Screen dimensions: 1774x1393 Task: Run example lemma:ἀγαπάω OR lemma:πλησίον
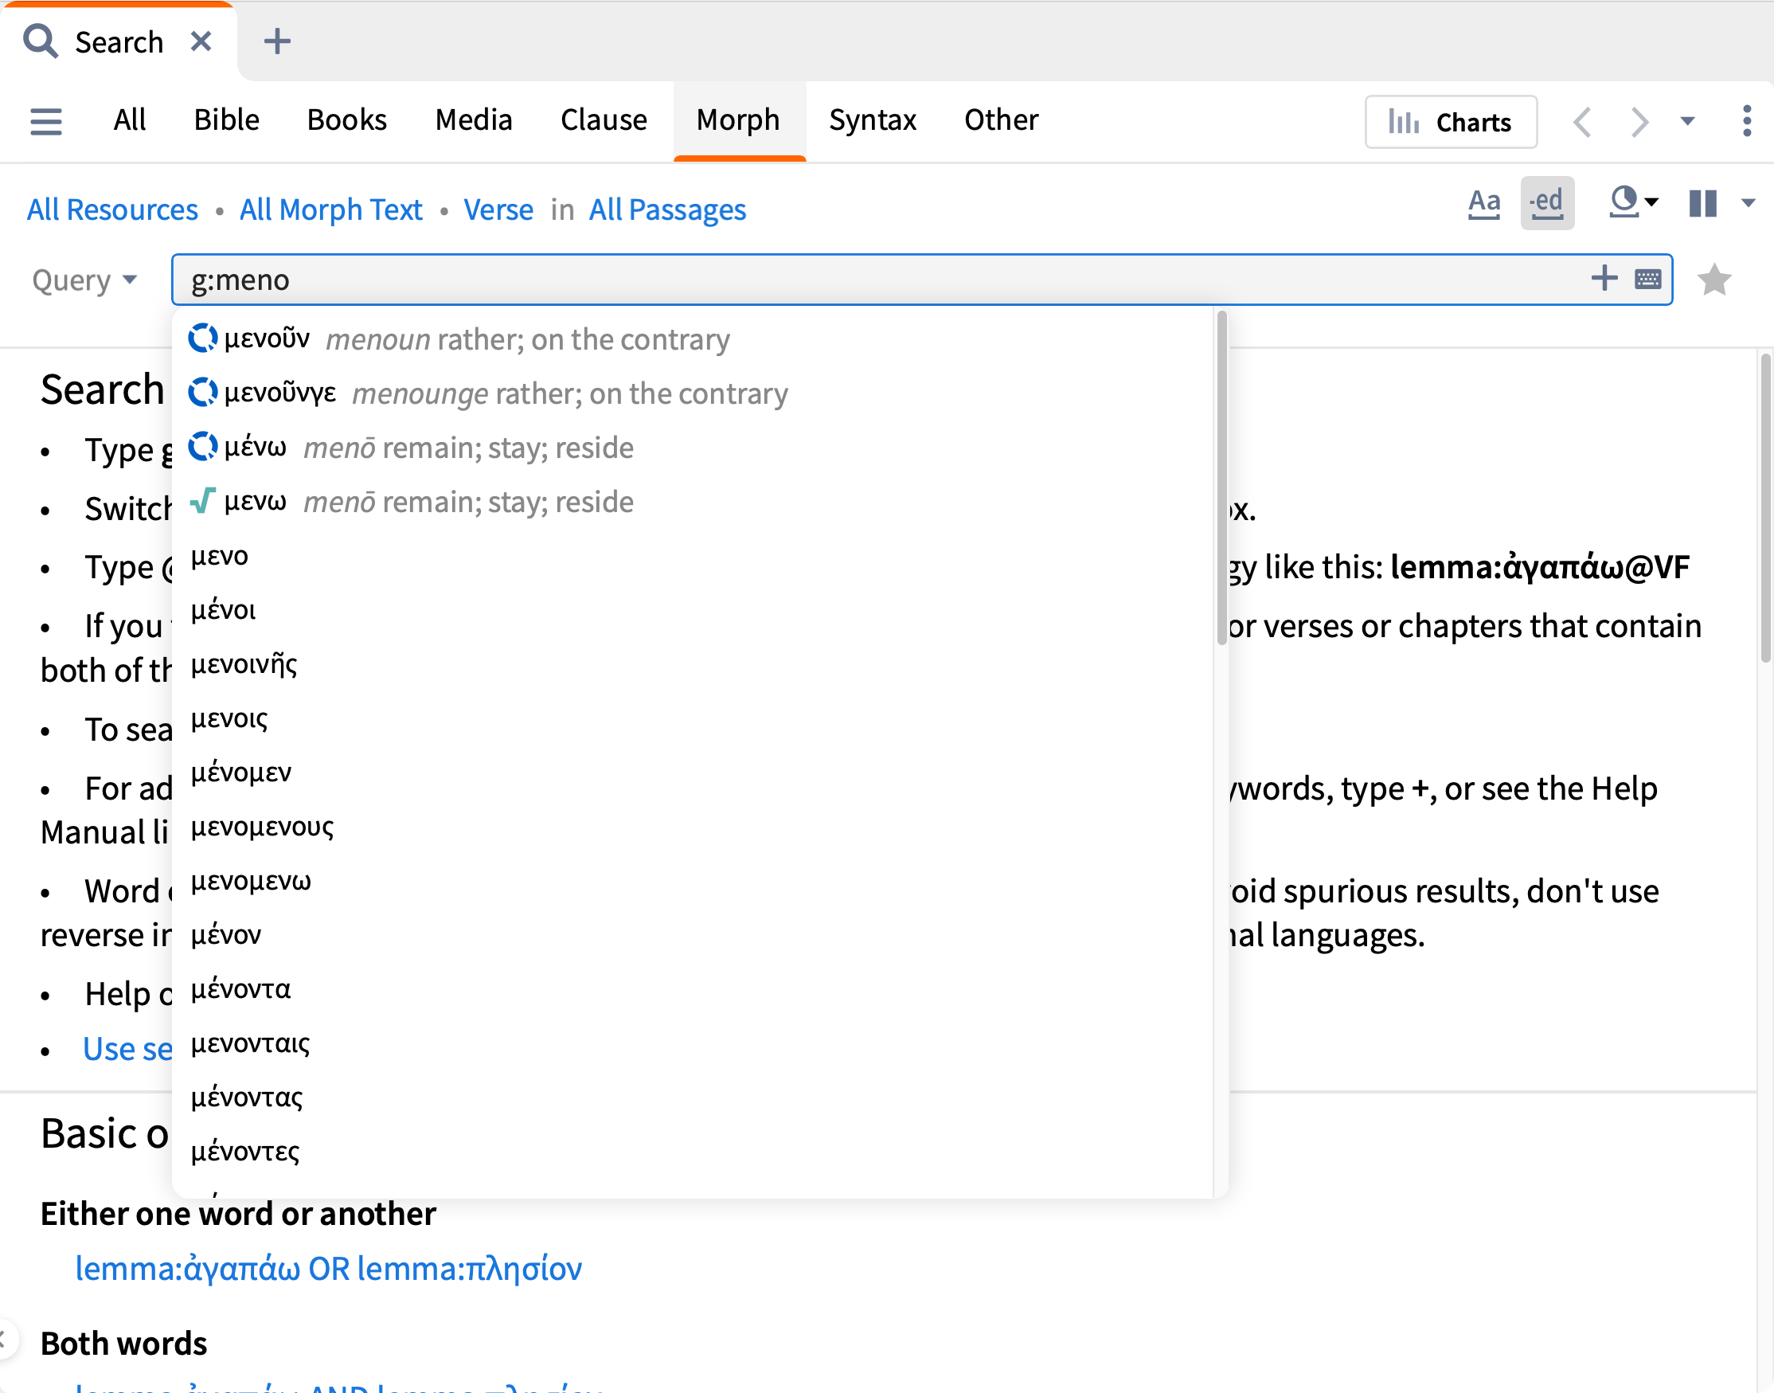[329, 1268]
